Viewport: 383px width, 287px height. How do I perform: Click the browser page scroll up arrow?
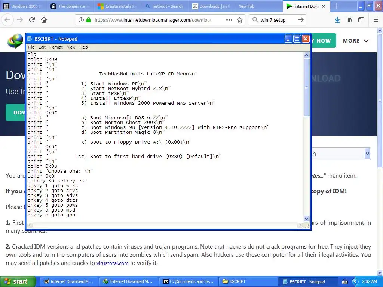(380, 31)
